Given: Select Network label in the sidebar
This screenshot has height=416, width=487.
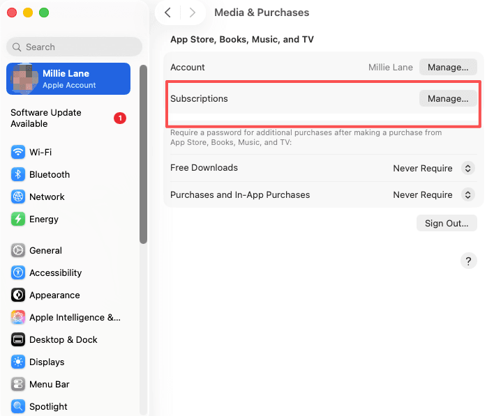Looking at the screenshot, I should (47, 197).
